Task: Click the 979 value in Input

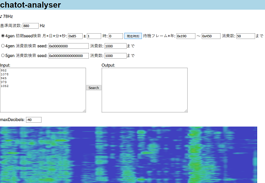Action: pyautogui.click(x=4, y=82)
